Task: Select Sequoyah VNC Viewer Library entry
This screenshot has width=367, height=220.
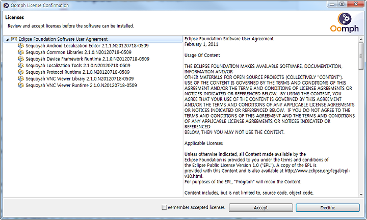Action: [x=80, y=78]
